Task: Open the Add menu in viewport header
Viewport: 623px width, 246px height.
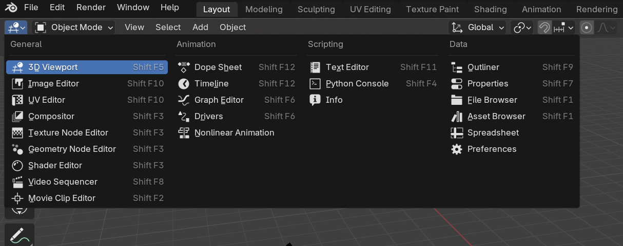Action: [x=200, y=27]
